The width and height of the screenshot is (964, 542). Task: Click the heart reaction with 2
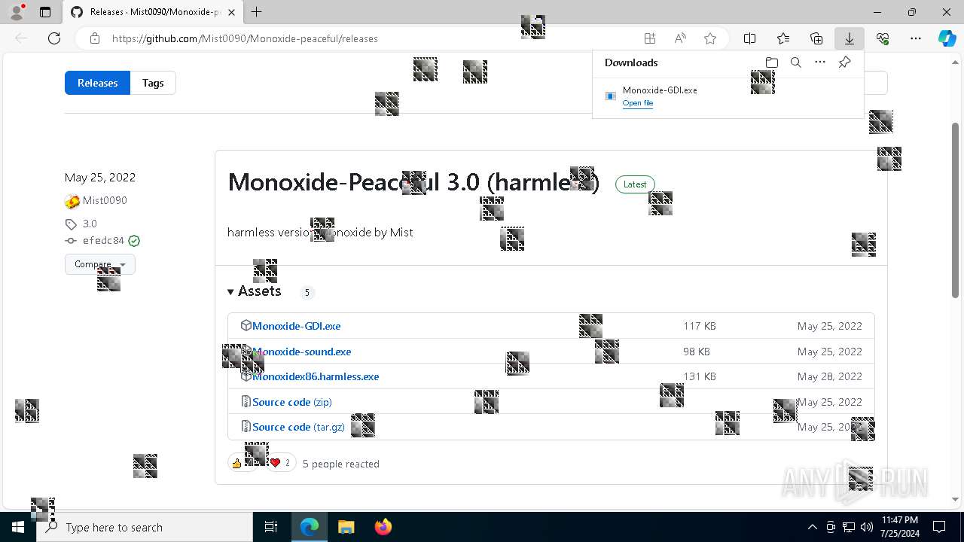point(280,463)
